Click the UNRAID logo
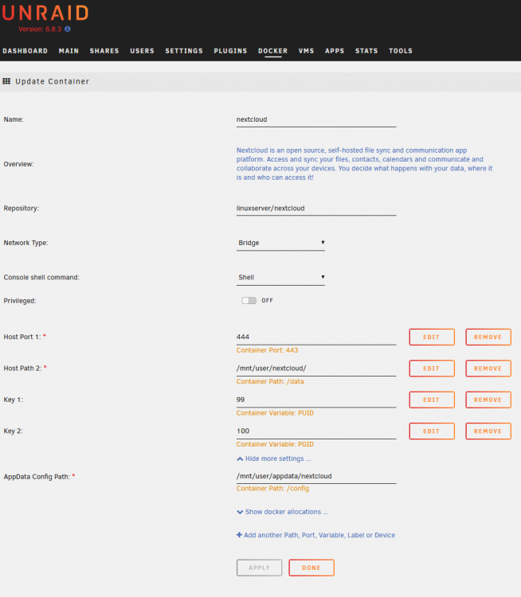521x597 pixels. click(x=45, y=13)
